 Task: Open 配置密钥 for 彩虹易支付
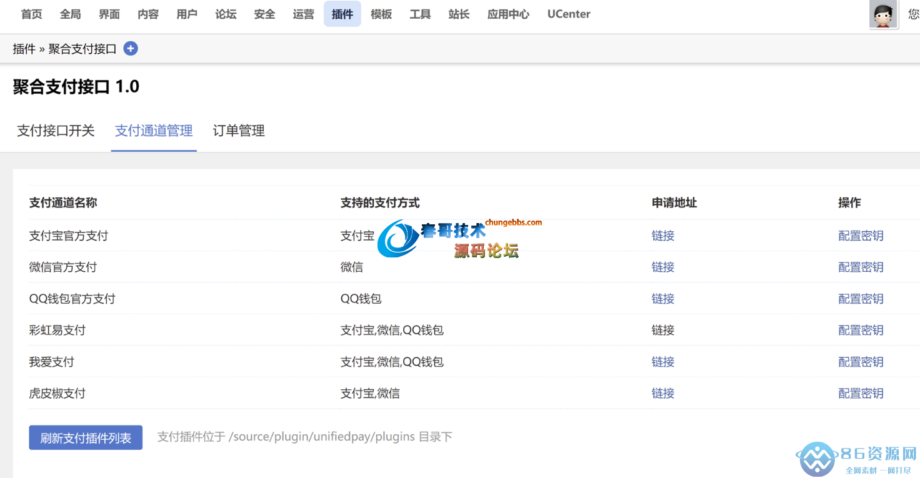861,330
